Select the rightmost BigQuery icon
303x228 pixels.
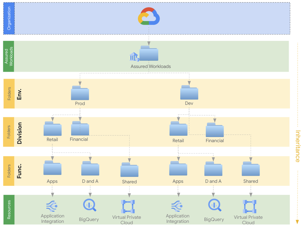click(x=214, y=205)
